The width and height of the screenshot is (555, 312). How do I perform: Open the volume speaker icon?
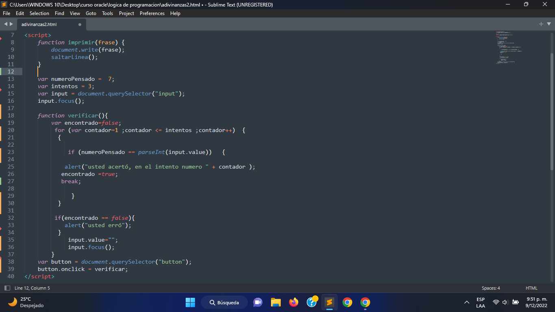tap(505, 302)
